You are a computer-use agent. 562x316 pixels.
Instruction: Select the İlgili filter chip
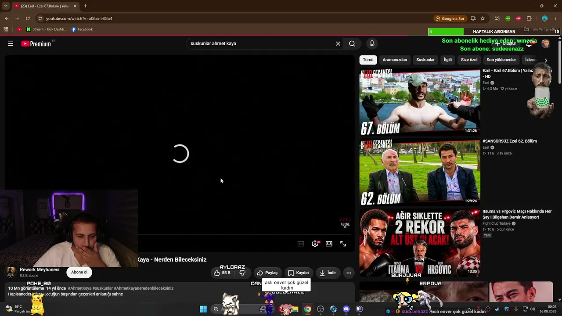448,60
